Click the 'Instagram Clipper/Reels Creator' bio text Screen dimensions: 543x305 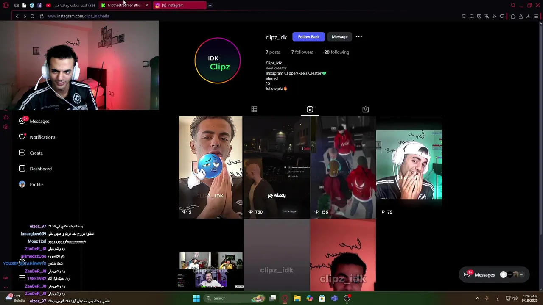click(x=296, y=73)
